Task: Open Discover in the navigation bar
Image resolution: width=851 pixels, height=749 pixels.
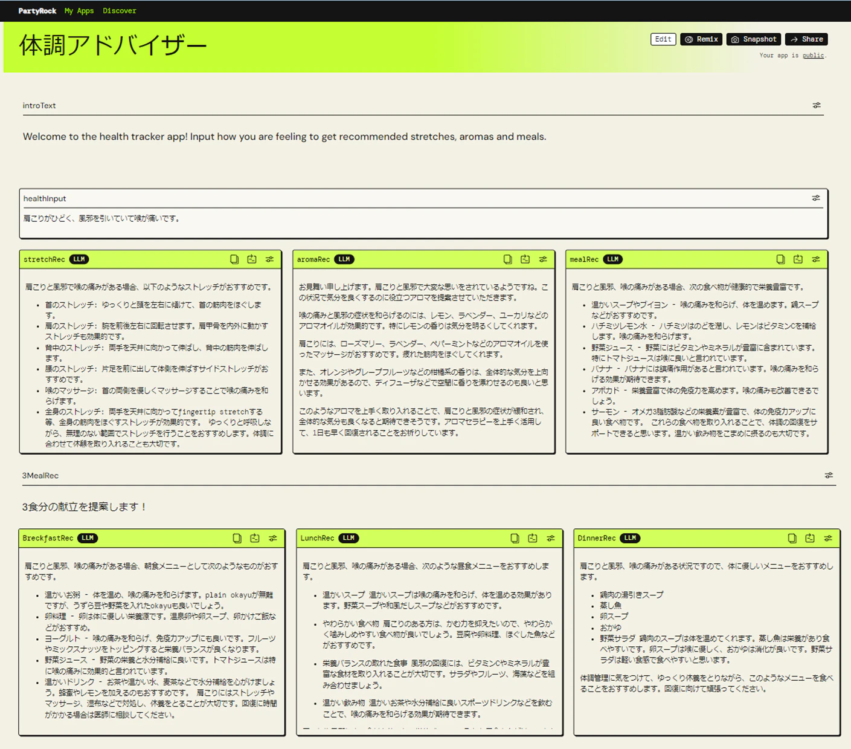Action: [x=120, y=11]
